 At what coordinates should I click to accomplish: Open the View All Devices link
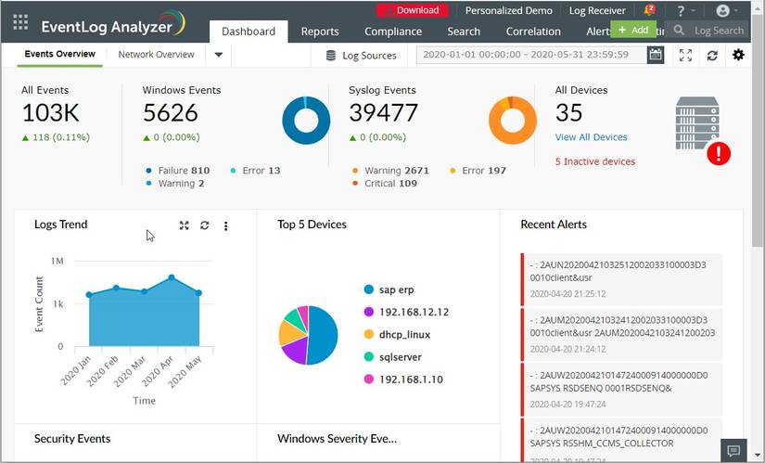point(591,137)
